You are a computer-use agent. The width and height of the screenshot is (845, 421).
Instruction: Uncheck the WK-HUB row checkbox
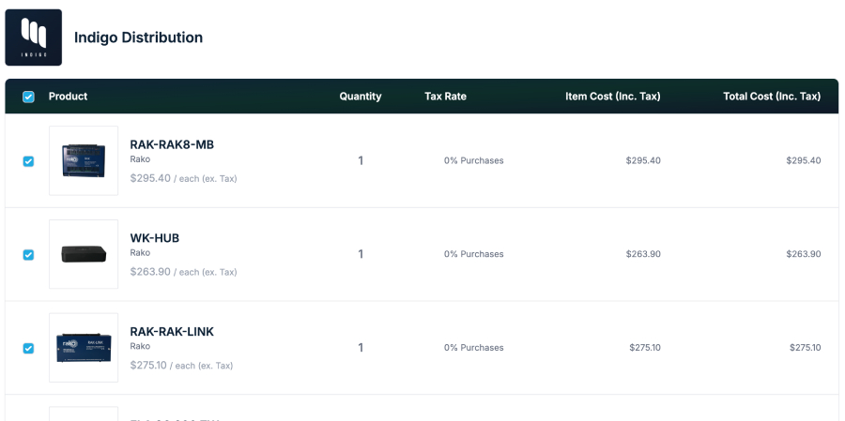(x=28, y=255)
